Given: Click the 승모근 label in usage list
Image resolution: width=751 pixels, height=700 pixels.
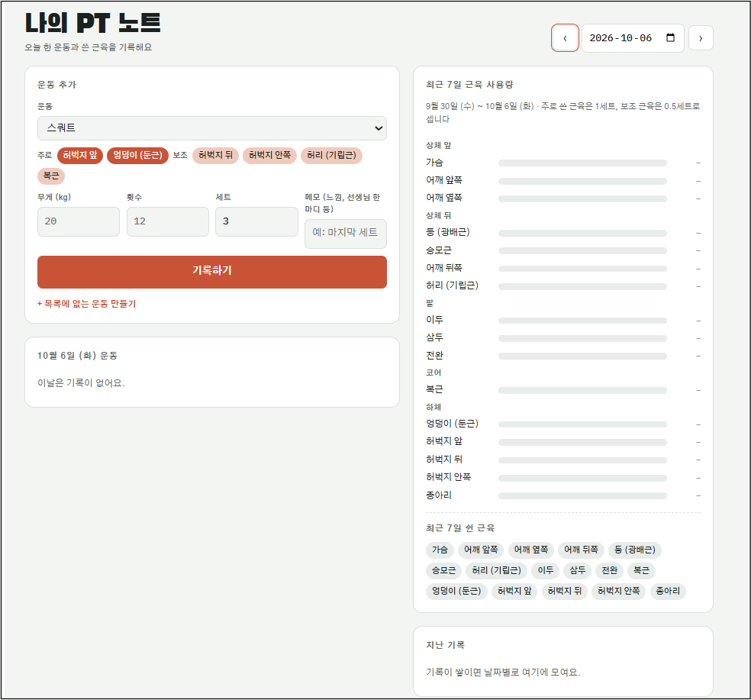Looking at the screenshot, I should [438, 250].
